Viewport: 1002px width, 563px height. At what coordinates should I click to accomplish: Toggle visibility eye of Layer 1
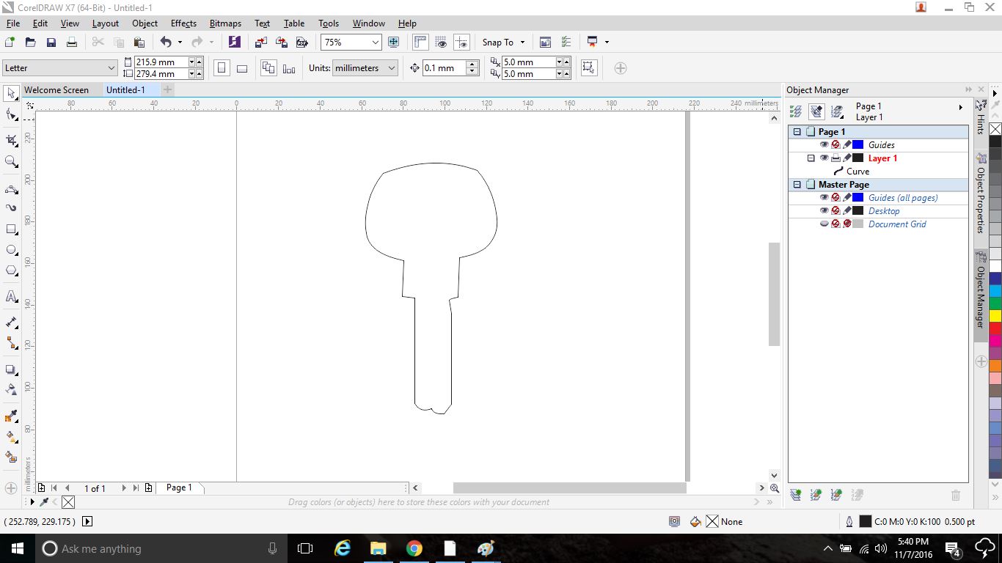coord(824,158)
